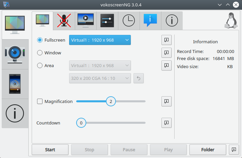The height and width of the screenshot is (158, 242).
Task: Expand the Fullscreen Virtual1 screen dropdown
Action: click(x=100, y=40)
